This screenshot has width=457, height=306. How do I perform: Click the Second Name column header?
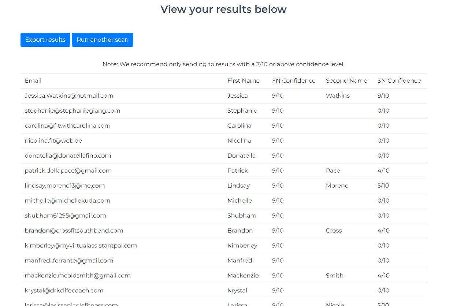pos(346,81)
